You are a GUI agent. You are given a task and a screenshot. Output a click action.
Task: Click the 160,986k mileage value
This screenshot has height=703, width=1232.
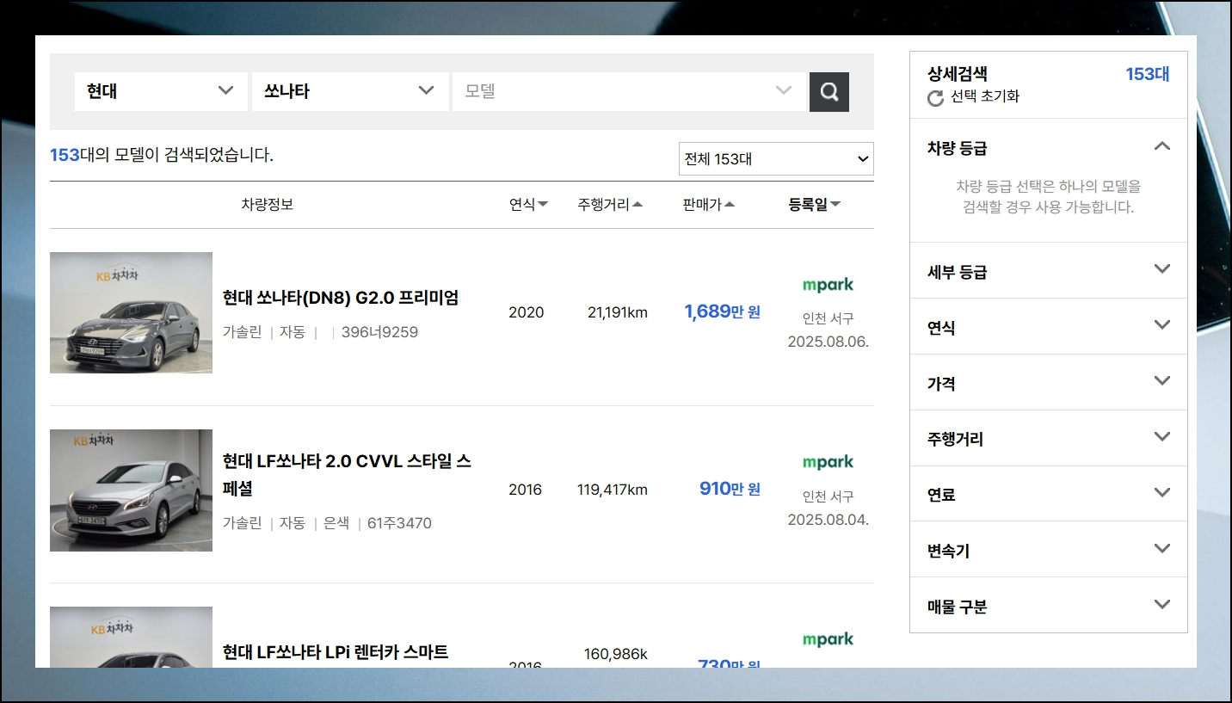pyautogui.click(x=615, y=654)
